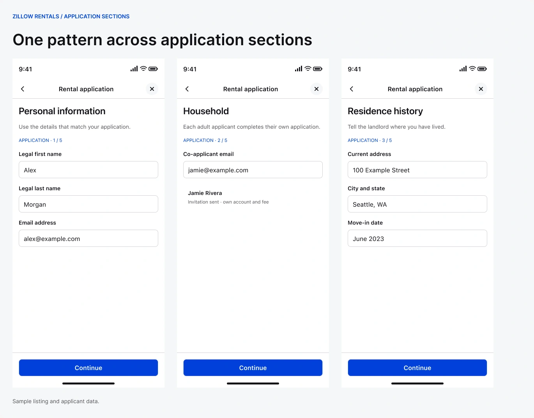This screenshot has width=534, height=418.
Task: Edit the Move-in date field
Action: pyautogui.click(x=417, y=238)
